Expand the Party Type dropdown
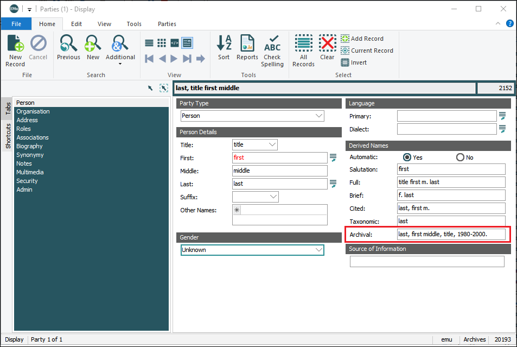Screen dimensions: 517x347 point(318,116)
